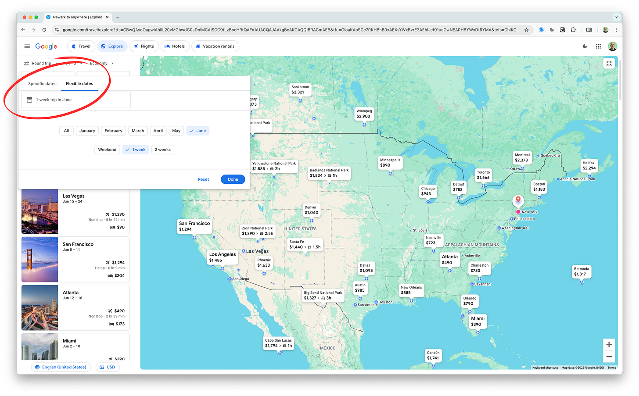Zoom out on the map

pyautogui.click(x=609, y=357)
